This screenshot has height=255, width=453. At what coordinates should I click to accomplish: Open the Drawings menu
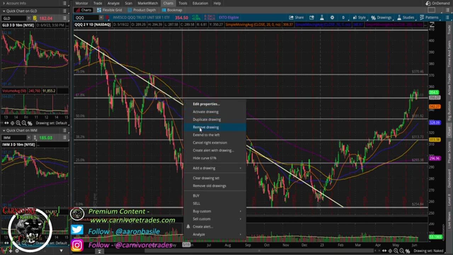pyautogui.click(x=381, y=17)
